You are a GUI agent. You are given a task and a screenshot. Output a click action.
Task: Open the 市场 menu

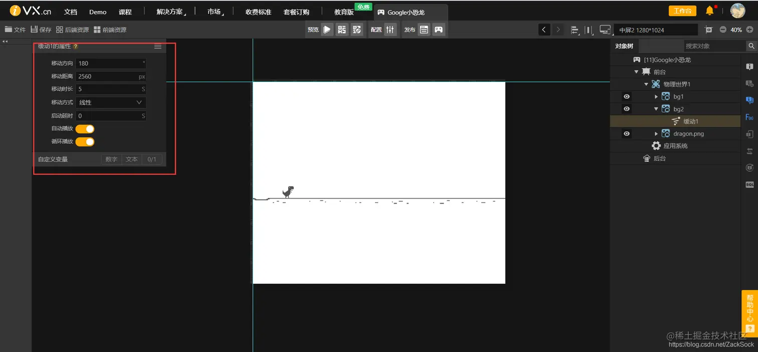tap(215, 12)
